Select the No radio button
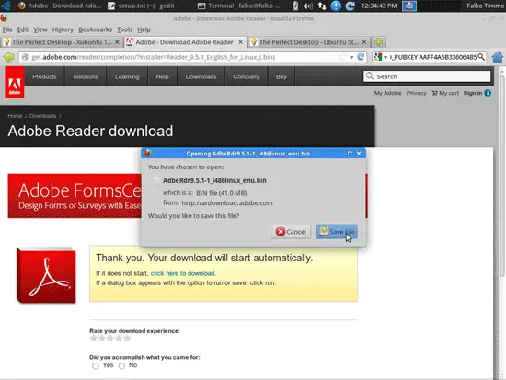 tap(121, 366)
